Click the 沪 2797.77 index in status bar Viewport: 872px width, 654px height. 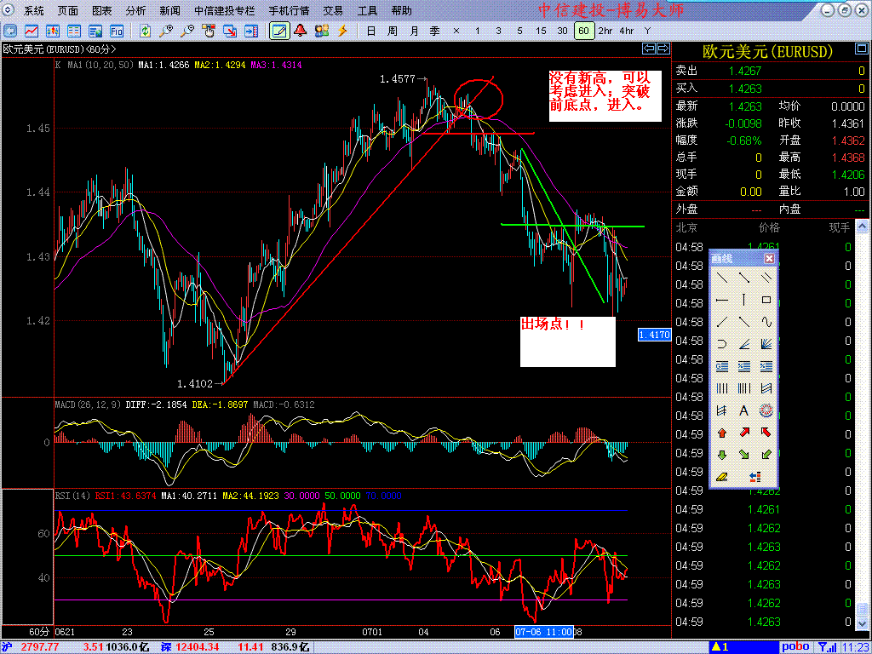[x=31, y=647]
